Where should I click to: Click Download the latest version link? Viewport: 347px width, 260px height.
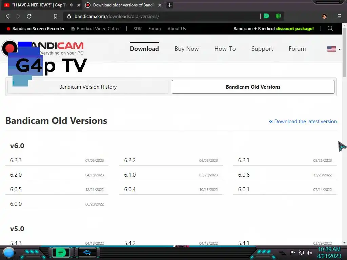[x=303, y=122]
